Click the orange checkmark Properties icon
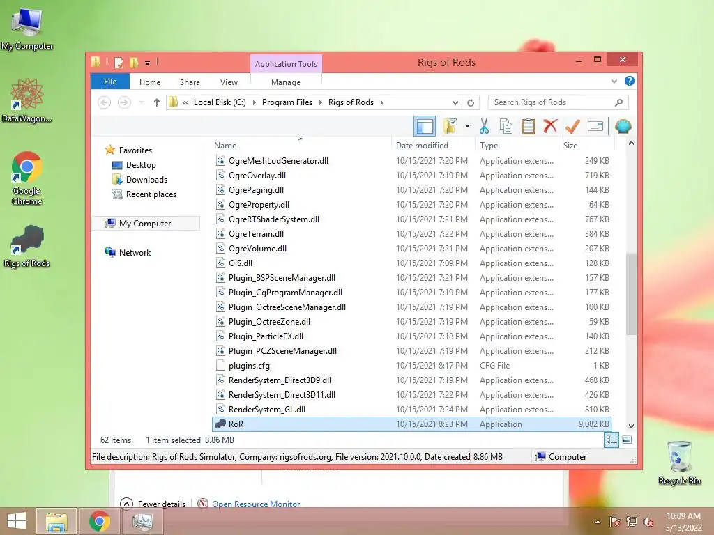714x535 pixels. pos(572,126)
